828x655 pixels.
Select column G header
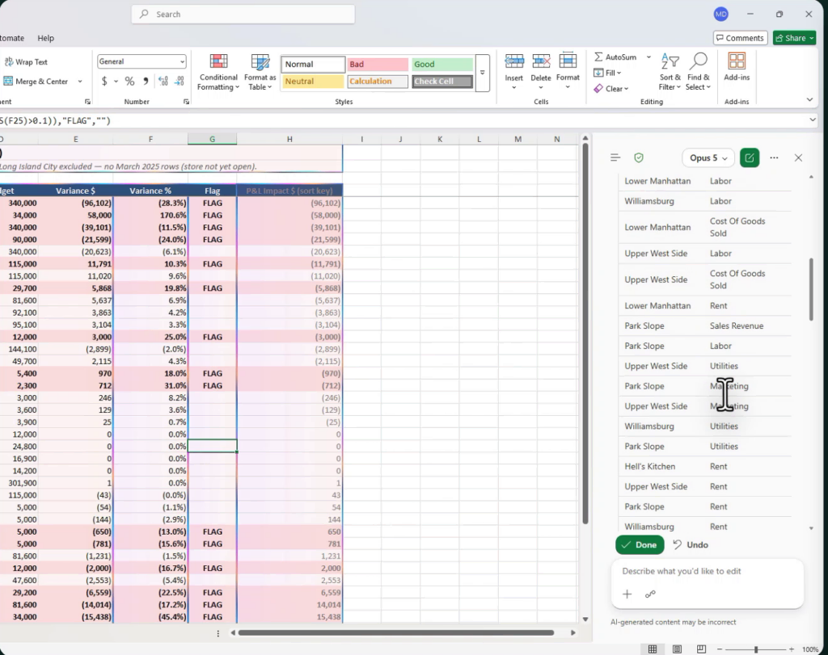[x=212, y=139]
